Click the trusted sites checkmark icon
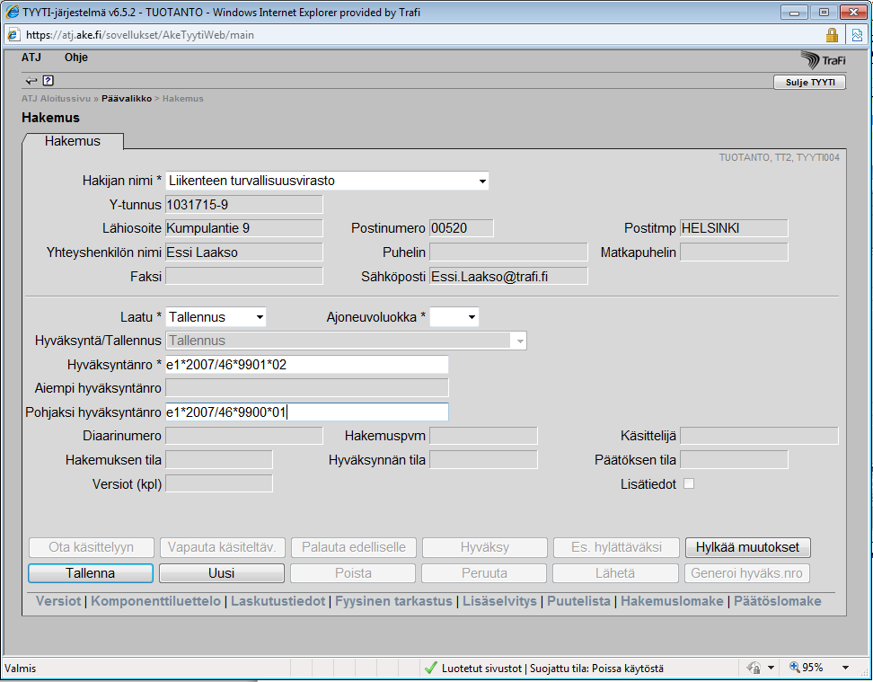Image resolution: width=873 pixels, height=682 pixels. 430,668
